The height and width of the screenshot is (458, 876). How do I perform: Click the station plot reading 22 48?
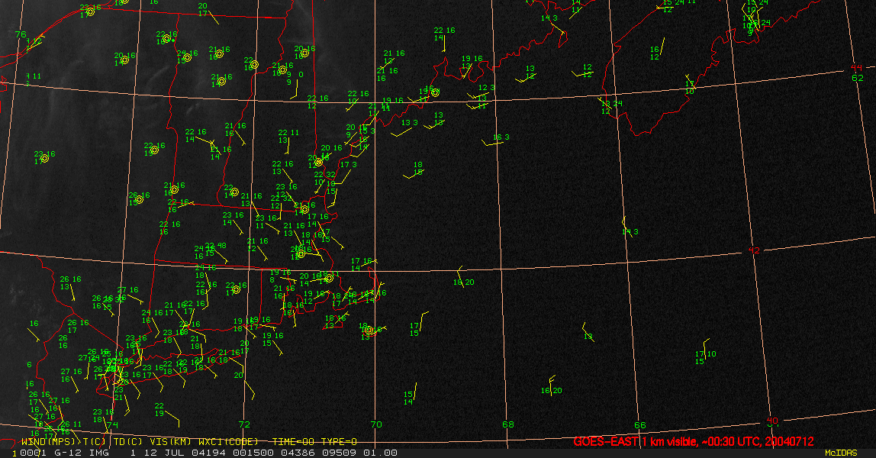pos(215,249)
